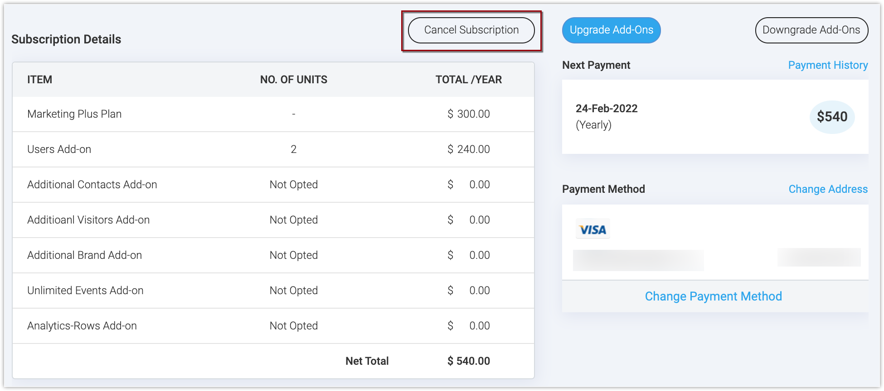Click the Unlimited Events Add-on item

pos(85,291)
